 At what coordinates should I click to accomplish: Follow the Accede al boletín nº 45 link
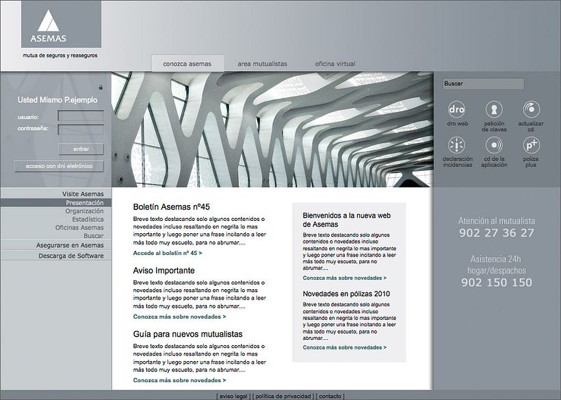pos(168,253)
